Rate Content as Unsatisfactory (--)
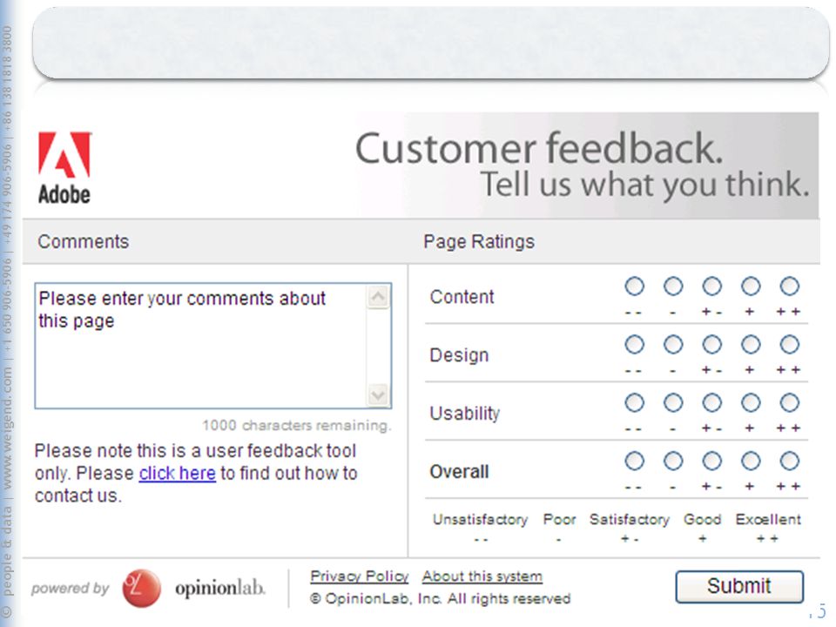 pyautogui.click(x=635, y=287)
